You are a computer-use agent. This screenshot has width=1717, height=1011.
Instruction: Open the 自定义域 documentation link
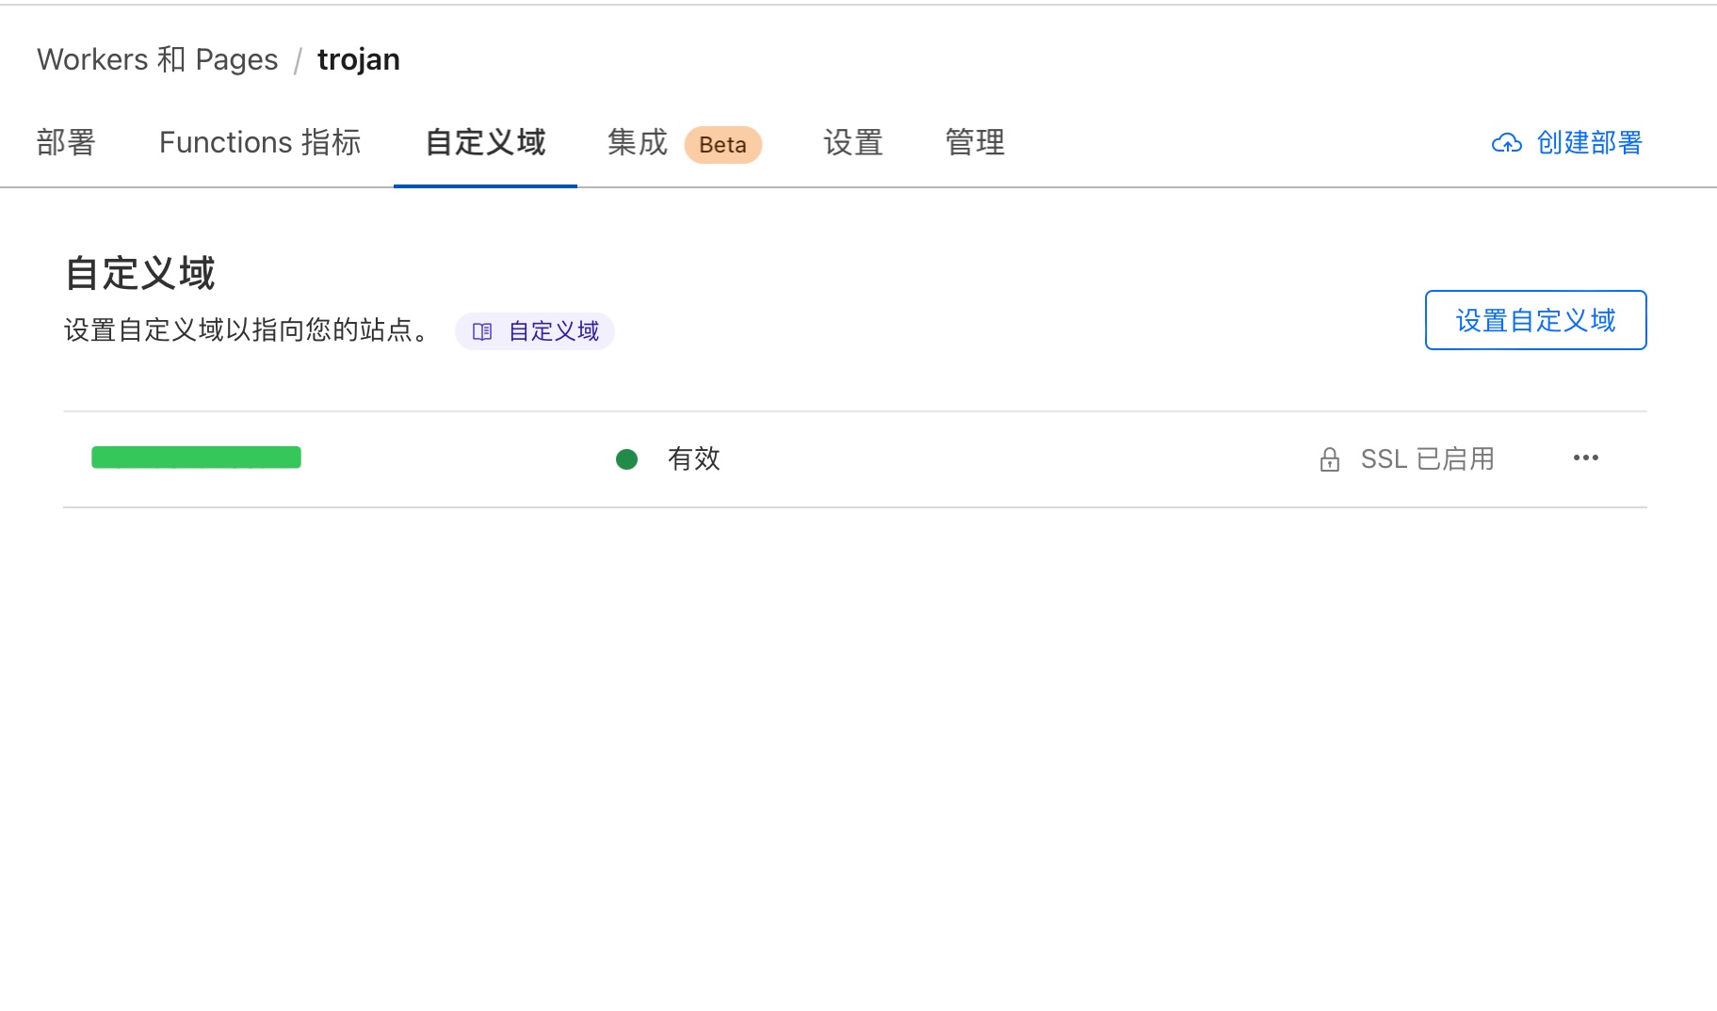553,331
